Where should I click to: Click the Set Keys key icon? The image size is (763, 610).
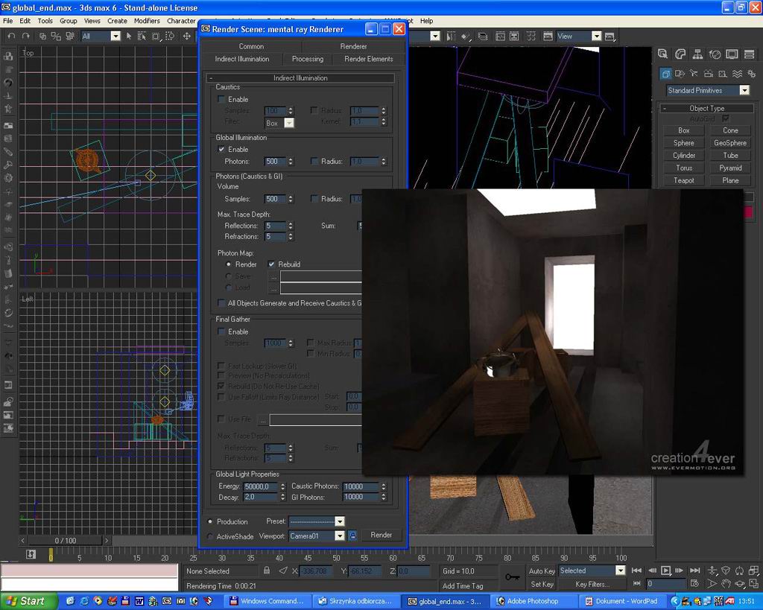click(513, 576)
